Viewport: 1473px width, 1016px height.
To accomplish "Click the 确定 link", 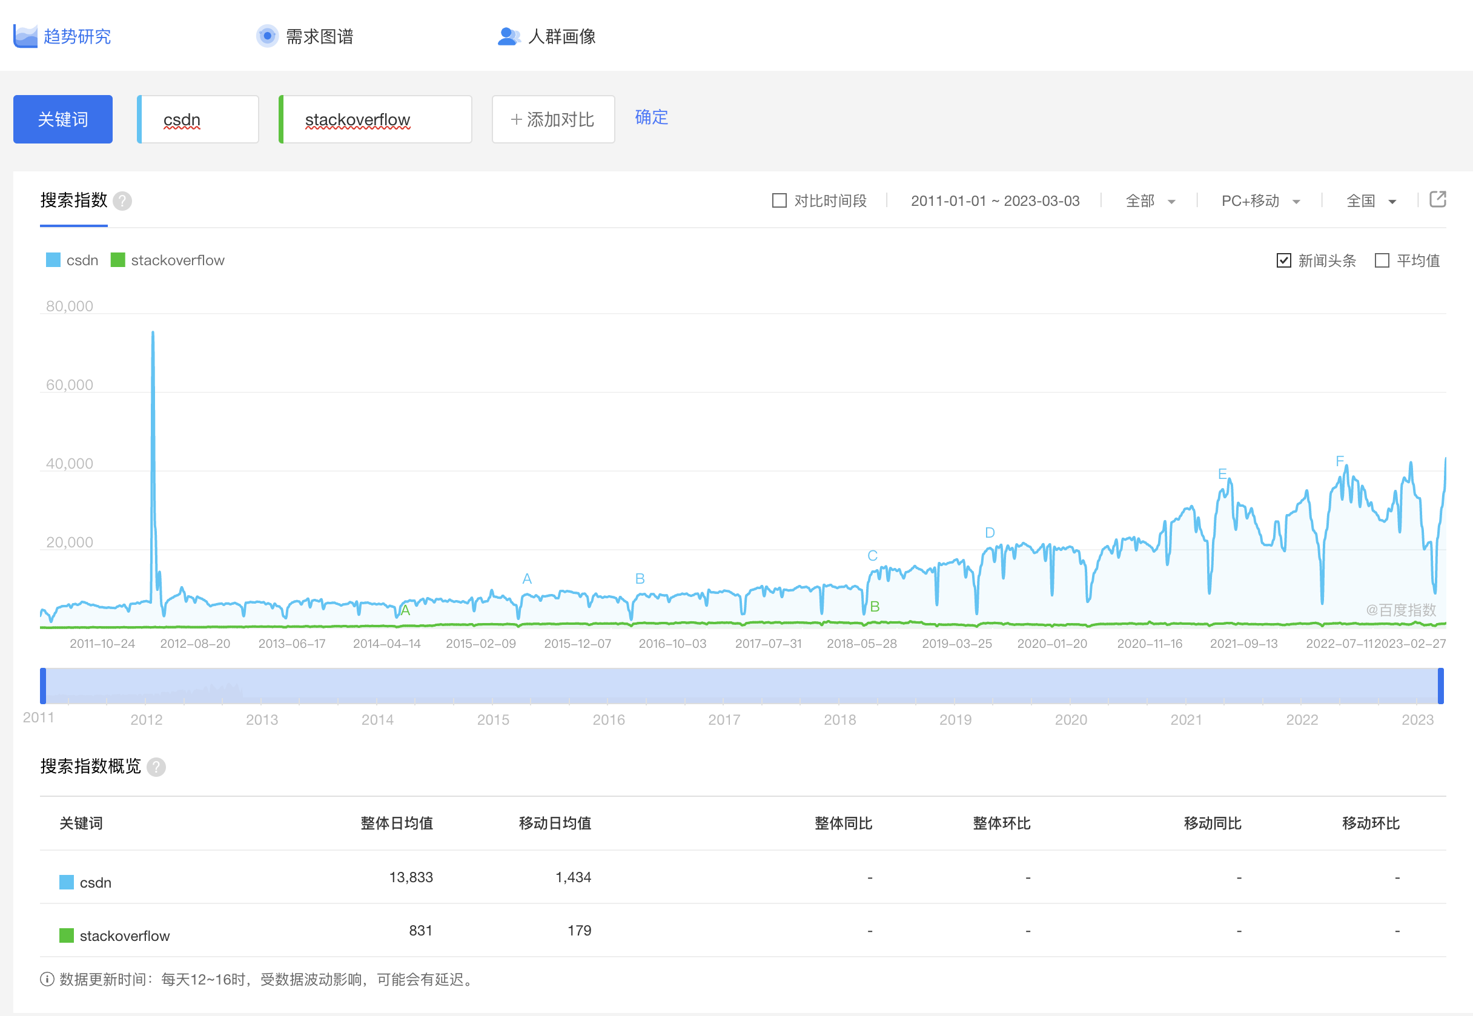I will tap(651, 117).
